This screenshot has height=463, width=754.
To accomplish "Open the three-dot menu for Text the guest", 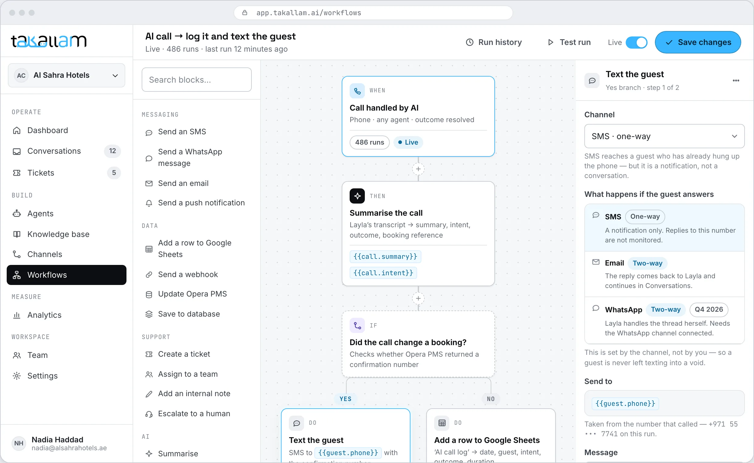I will [736, 81].
